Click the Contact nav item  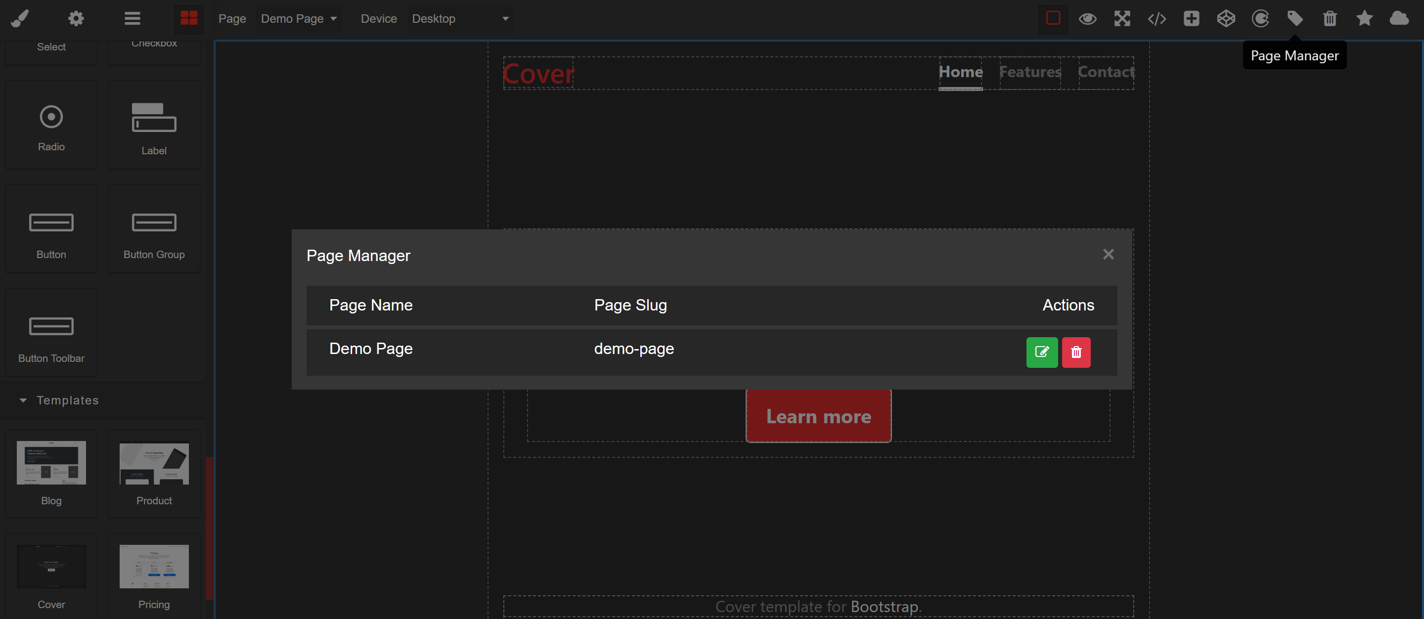(1106, 72)
